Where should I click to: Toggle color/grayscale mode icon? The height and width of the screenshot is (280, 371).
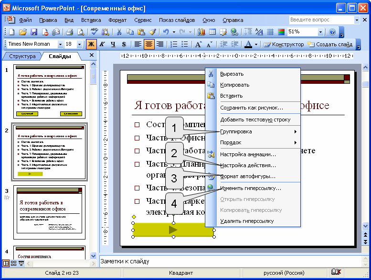(x=281, y=32)
